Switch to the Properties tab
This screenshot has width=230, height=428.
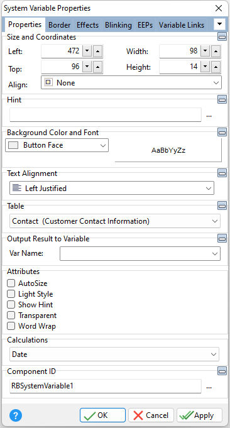click(25, 25)
